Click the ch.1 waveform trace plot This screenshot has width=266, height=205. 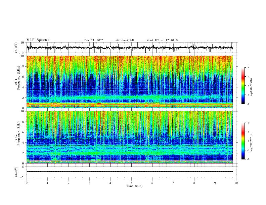click(x=129, y=48)
